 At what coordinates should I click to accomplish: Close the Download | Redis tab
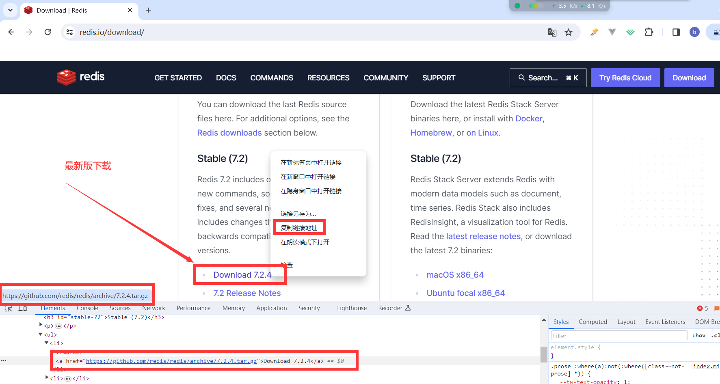(x=130, y=10)
